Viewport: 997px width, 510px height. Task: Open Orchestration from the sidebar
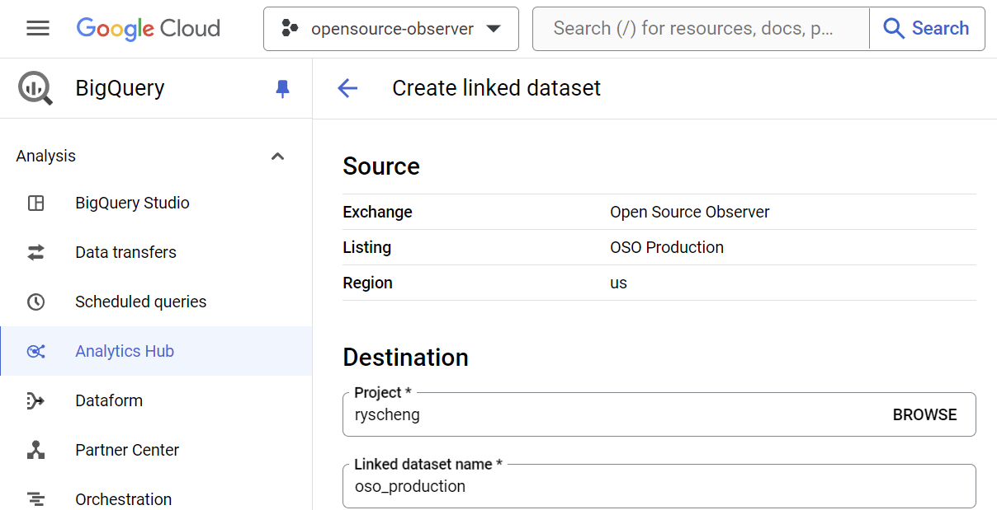point(123,499)
